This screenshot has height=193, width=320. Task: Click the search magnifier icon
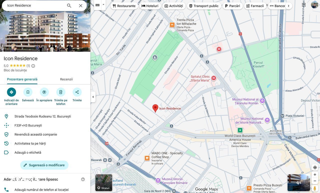click(x=69, y=5)
